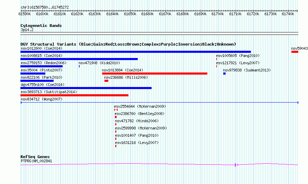
Task: Select esv35004 (Pinto2007) label
Action: (x=42, y=70)
